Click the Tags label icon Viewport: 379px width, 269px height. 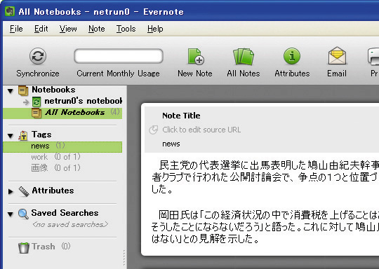point(23,135)
